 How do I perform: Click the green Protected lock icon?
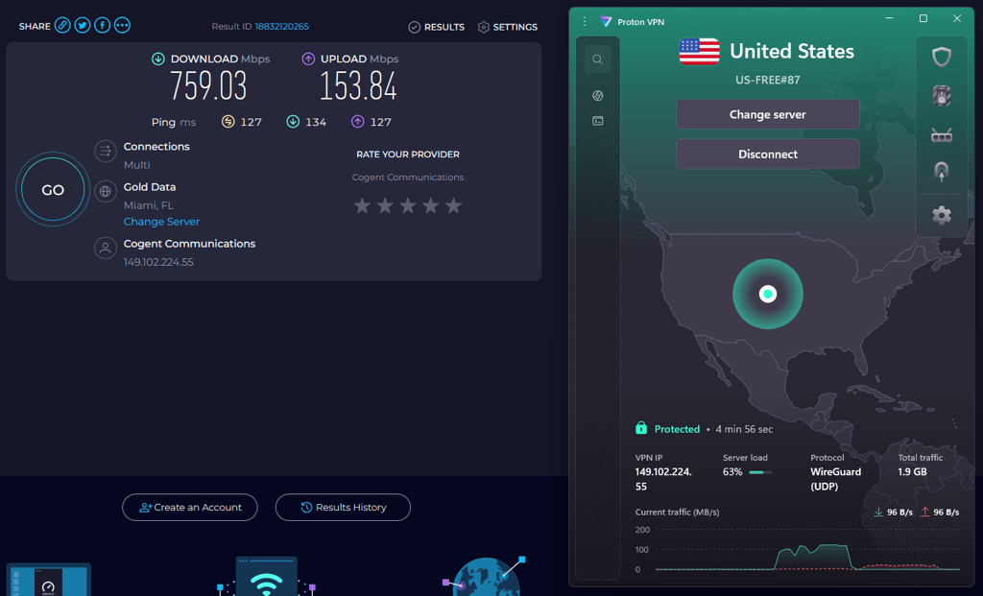pyautogui.click(x=640, y=428)
